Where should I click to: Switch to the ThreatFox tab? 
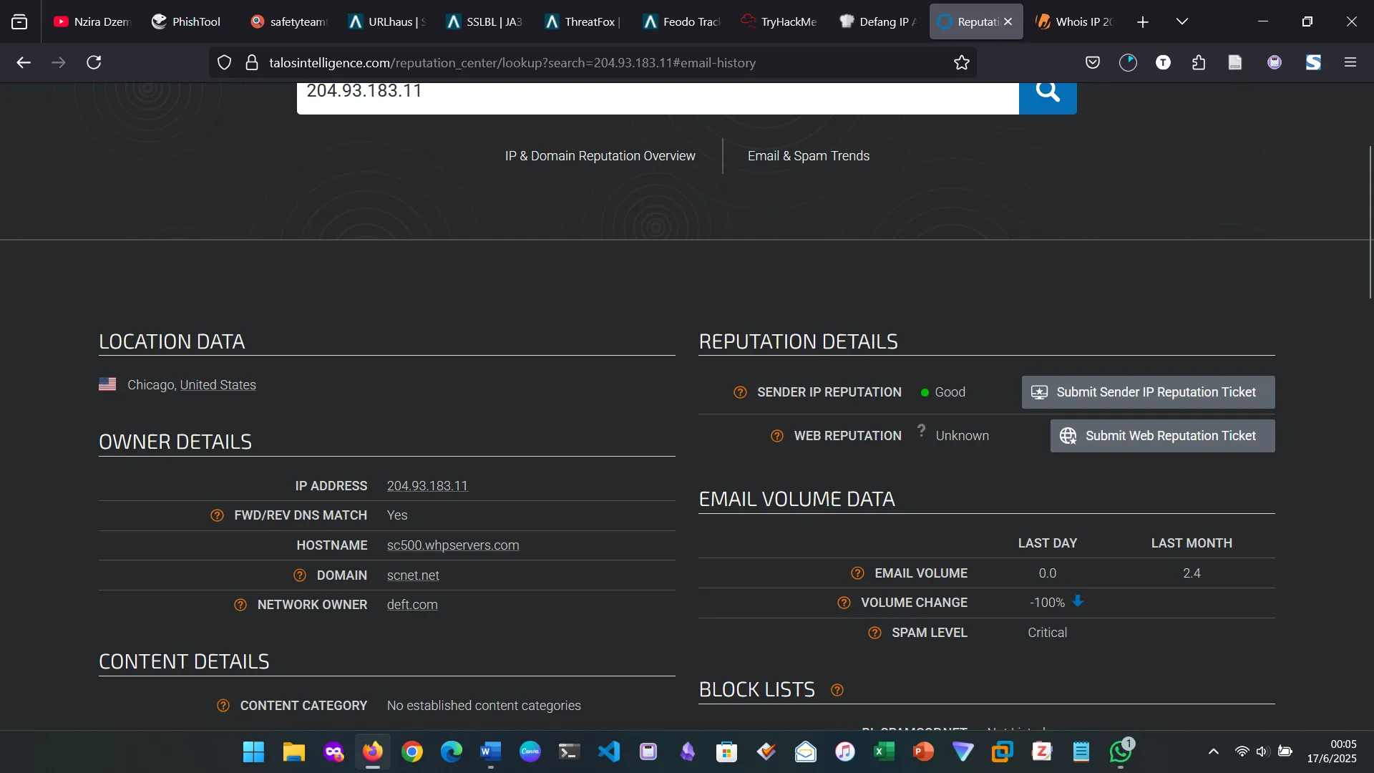coord(583,21)
